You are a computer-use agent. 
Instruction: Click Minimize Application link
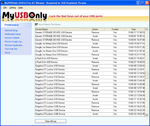[x=14, y=45]
